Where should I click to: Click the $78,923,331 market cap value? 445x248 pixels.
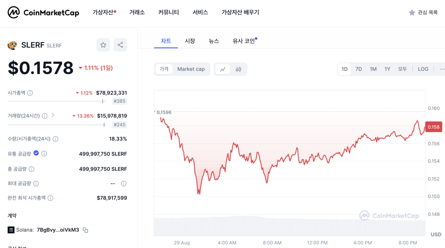(112, 93)
